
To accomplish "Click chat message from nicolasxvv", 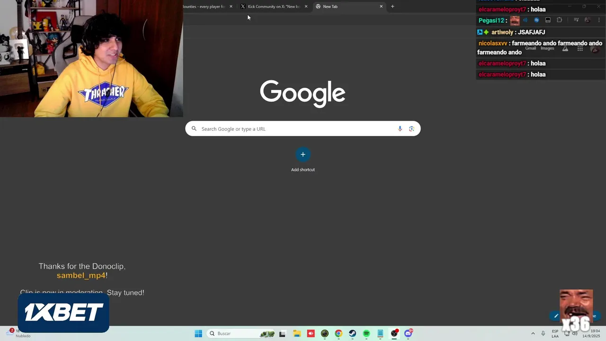I will click(540, 48).
